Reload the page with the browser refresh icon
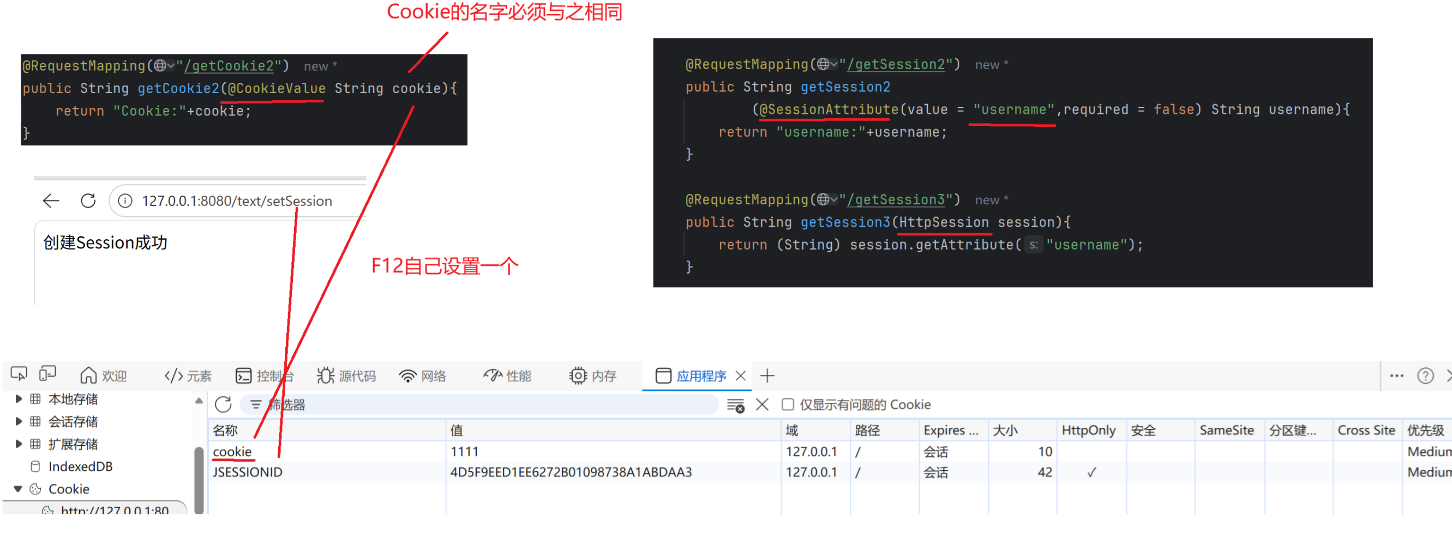Image resolution: width=1452 pixels, height=533 pixels. click(x=88, y=201)
